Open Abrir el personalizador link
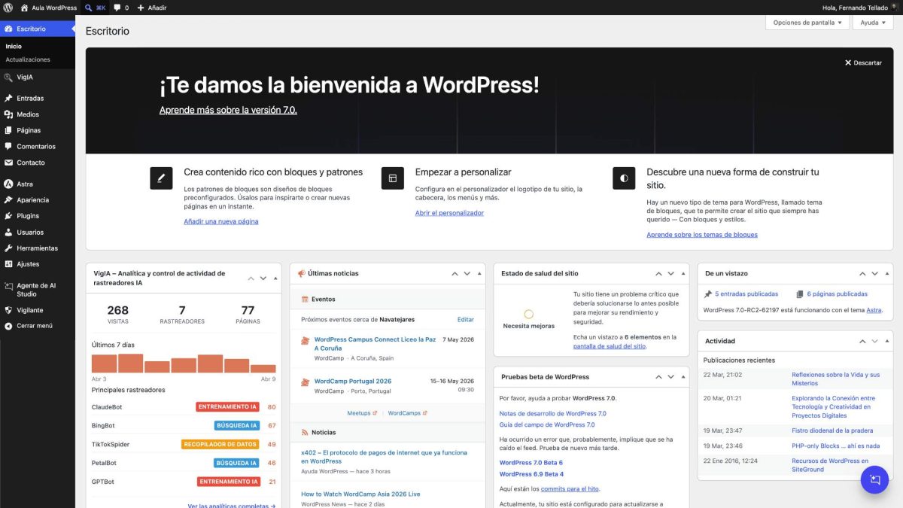903x508 pixels. click(x=451, y=212)
